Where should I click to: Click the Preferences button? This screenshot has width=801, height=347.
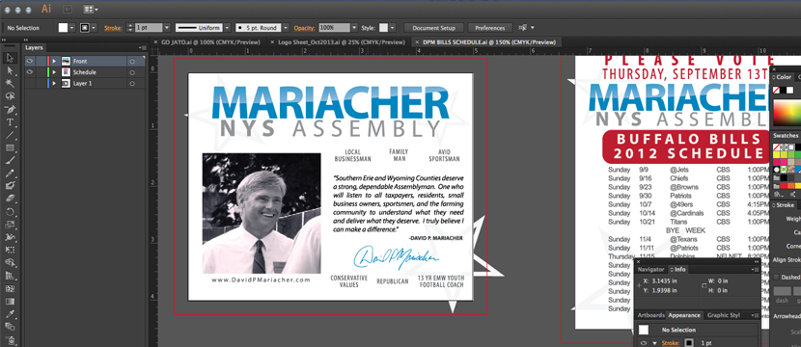point(490,28)
